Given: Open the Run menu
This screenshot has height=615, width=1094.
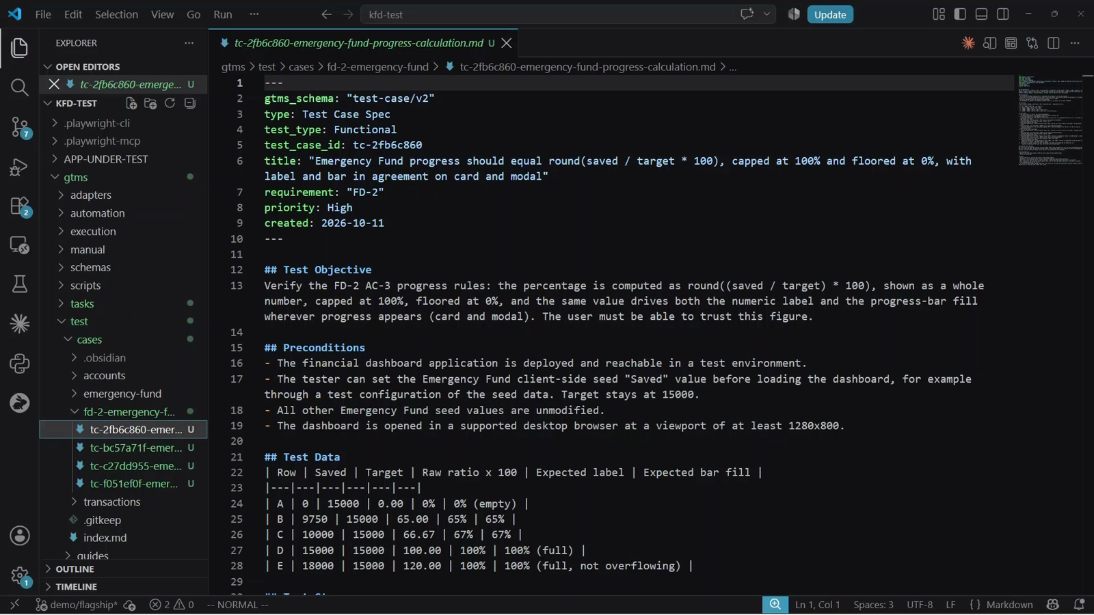Looking at the screenshot, I should pyautogui.click(x=223, y=14).
